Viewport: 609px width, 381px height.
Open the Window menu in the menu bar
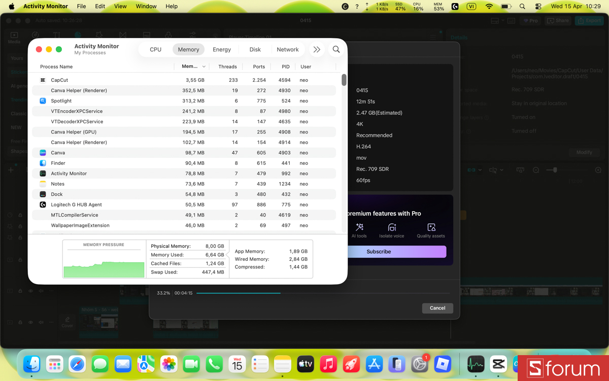[146, 6]
